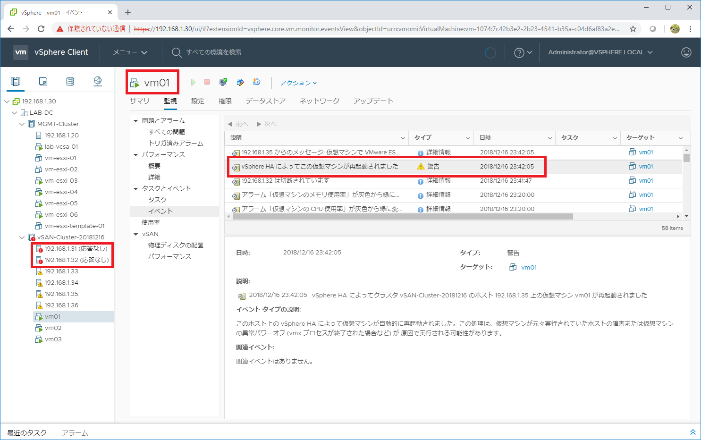Click the events table horizontal scrollbar

coord(402,216)
